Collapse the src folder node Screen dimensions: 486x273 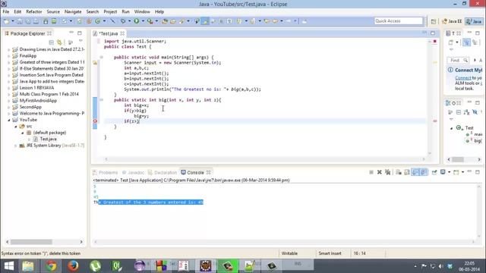coord(16,127)
